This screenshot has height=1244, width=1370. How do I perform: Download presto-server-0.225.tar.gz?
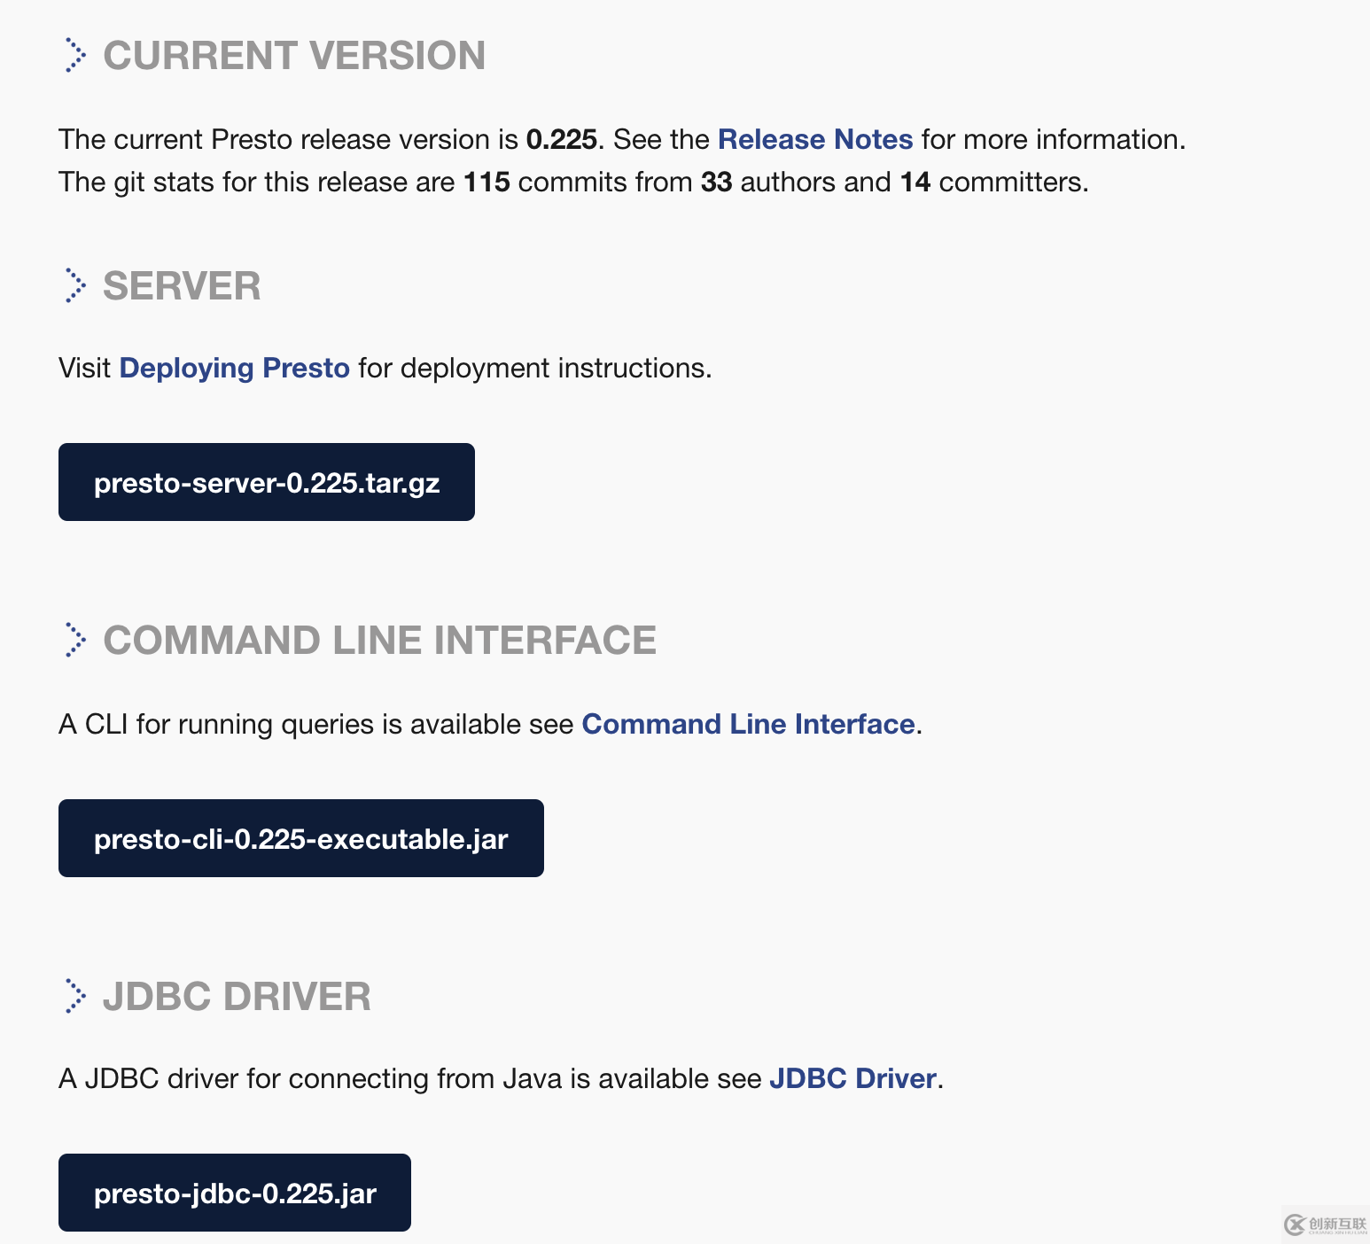(x=267, y=482)
